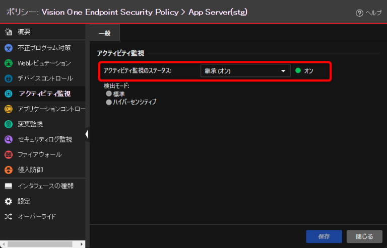Click the デバイスコントロール blue icon
Image resolution: width=387 pixels, height=248 pixels.
click(x=9, y=78)
